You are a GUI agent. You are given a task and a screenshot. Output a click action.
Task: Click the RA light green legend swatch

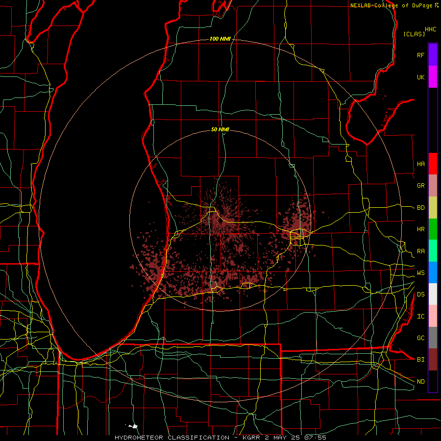[433, 251]
